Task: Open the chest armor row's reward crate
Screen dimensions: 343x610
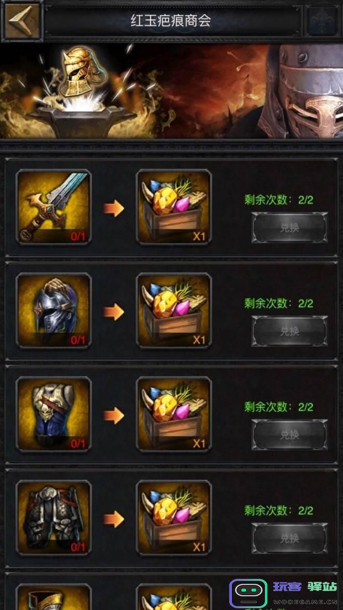Action: point(174,414)
